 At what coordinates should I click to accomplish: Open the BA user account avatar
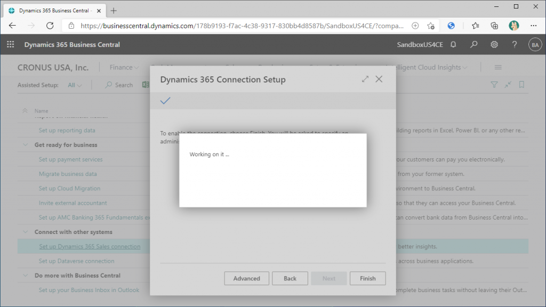535,45
